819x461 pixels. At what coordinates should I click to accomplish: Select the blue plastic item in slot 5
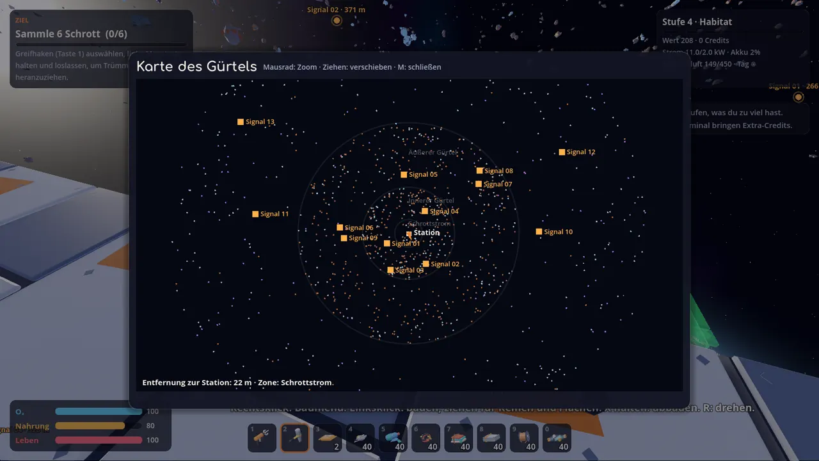click(x=394, y=438)
